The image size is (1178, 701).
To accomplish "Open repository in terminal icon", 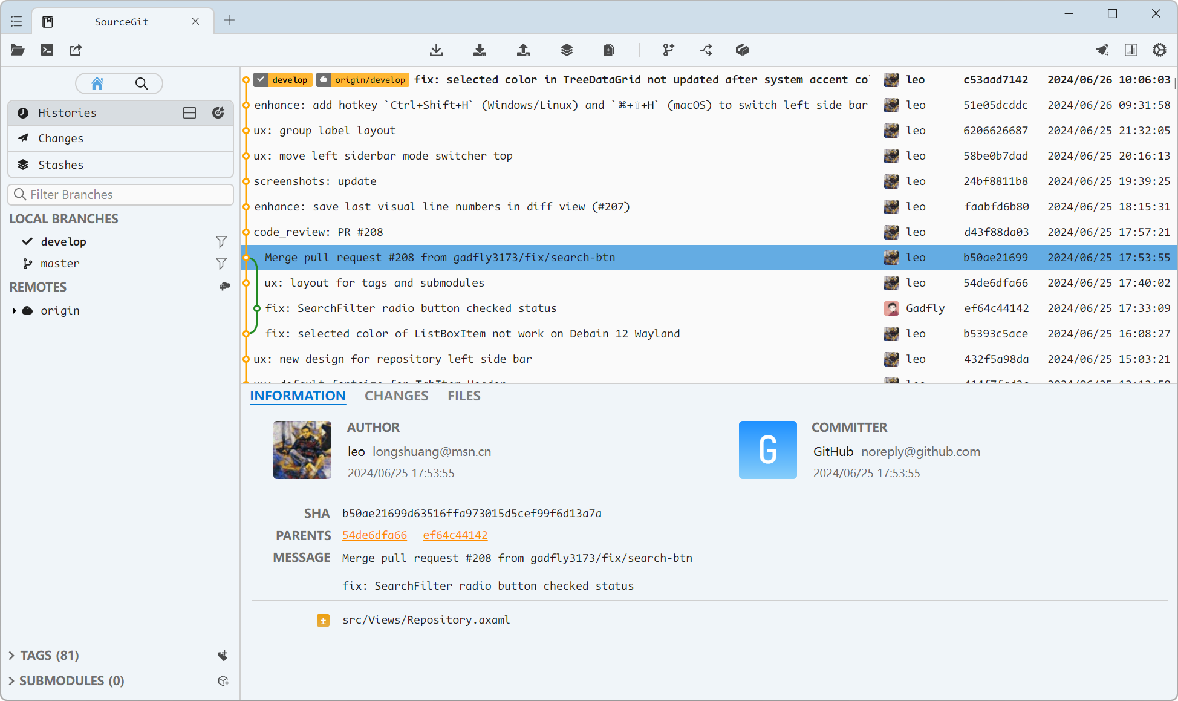I will click(47, 50).
